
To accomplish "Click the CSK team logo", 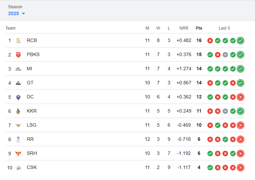I will (x=18, y=168).
